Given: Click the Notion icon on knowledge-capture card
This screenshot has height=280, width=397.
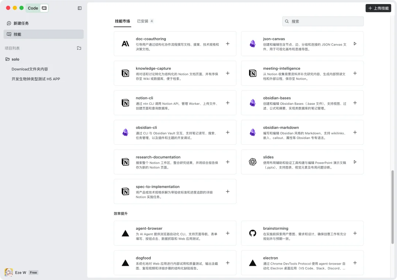Looking at the screenshot, I should pos(125,73).
